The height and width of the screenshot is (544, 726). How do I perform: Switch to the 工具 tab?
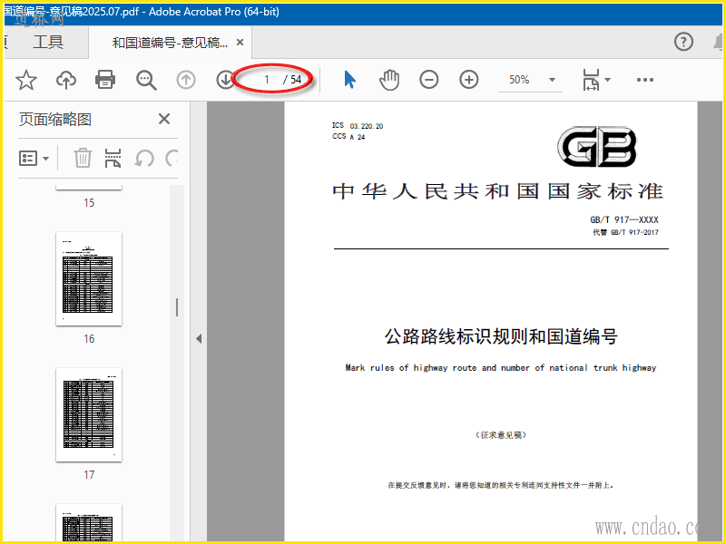coord(48,42)
